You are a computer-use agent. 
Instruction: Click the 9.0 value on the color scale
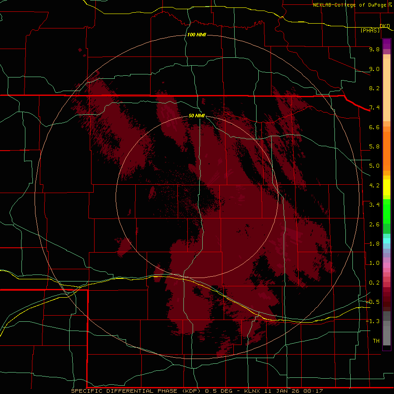pos(374,69)
